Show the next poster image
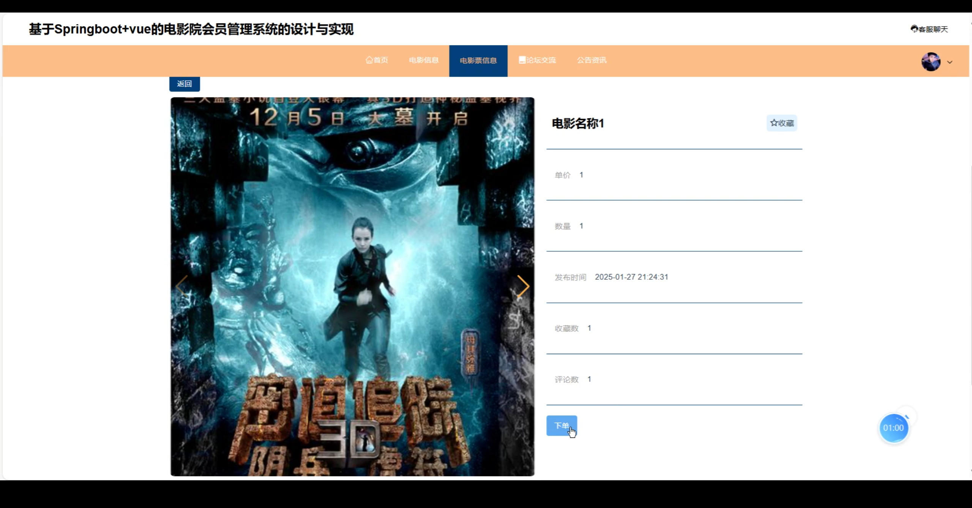The height and width of the screenshot is (508, 972). coord(523,286)
